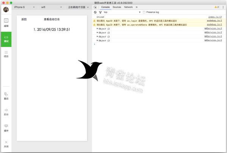
Task: Open the top execution context dropdown
Action: click(122, 12)
